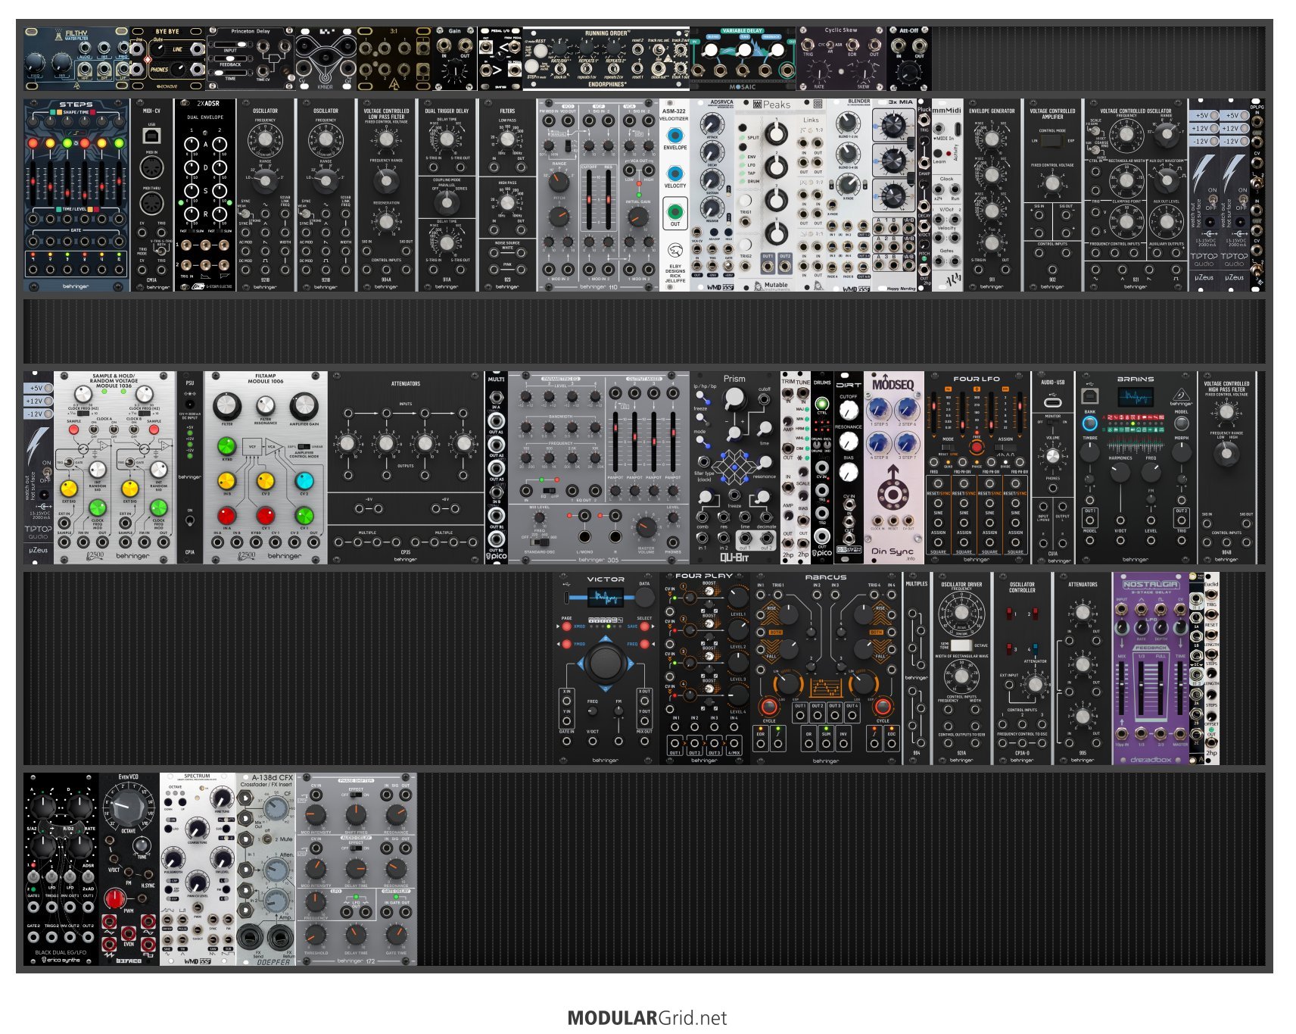Screen dimensions: 1296x1034
Task: Select the Bye Bye line/phones output module
Action: pos(167,59)
